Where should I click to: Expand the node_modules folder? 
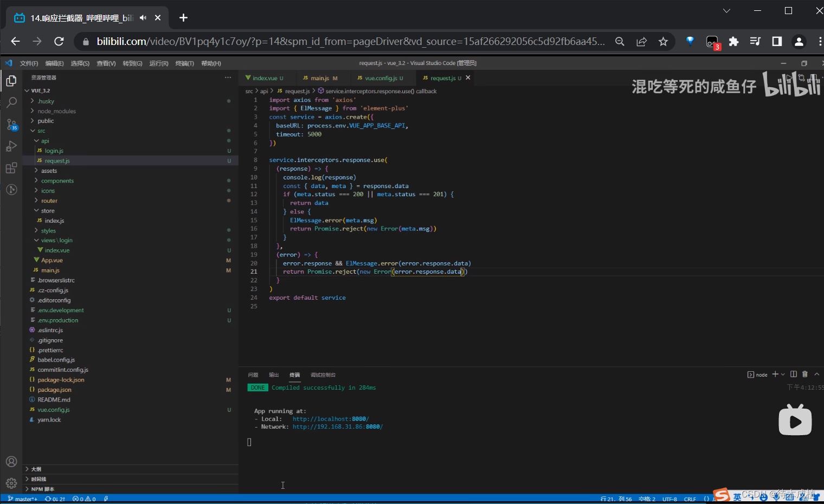pyautogui.click(x=56, y=111)
